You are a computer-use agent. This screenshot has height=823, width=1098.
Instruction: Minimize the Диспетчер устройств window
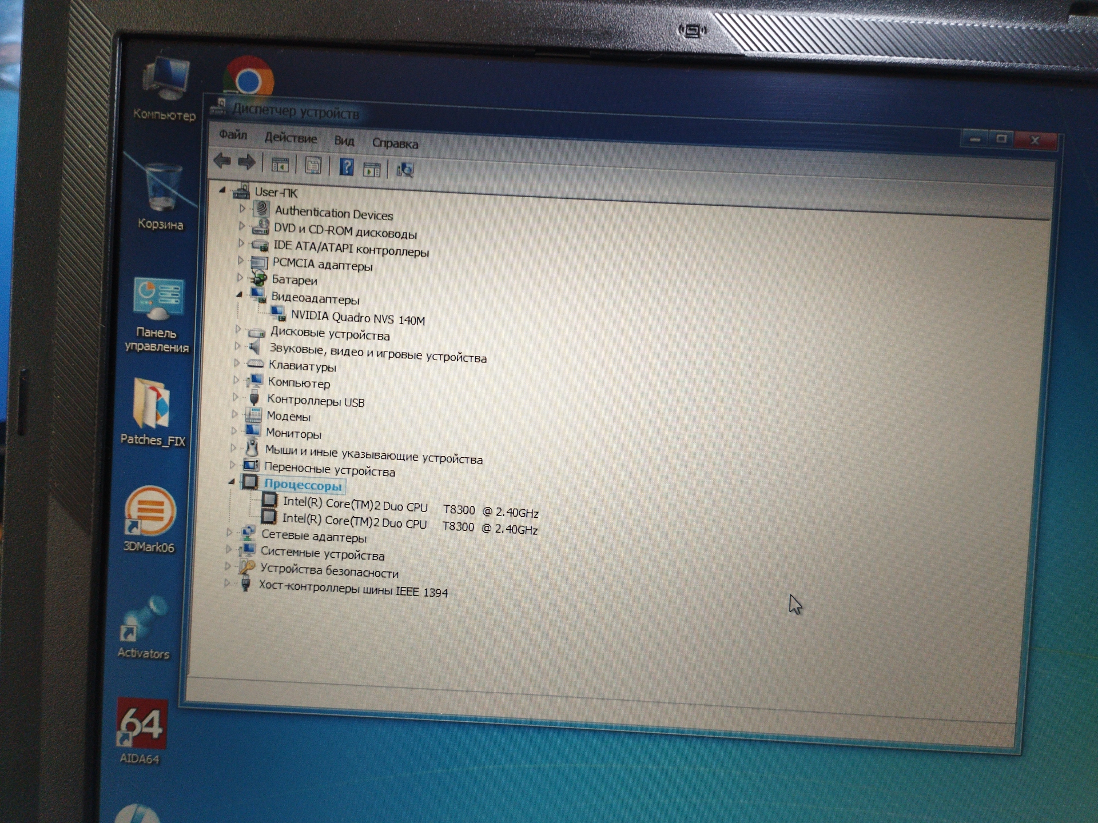tap(975, 138)
